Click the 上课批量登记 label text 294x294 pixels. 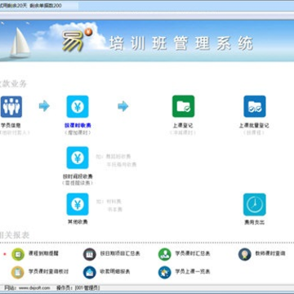254,126
